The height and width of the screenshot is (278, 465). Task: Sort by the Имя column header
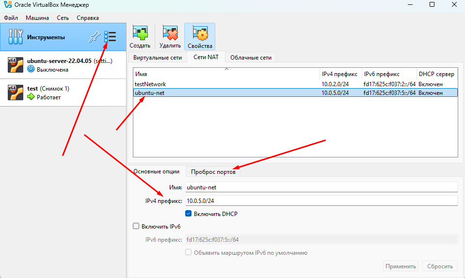pyautogui.click(x=226, y=74)
